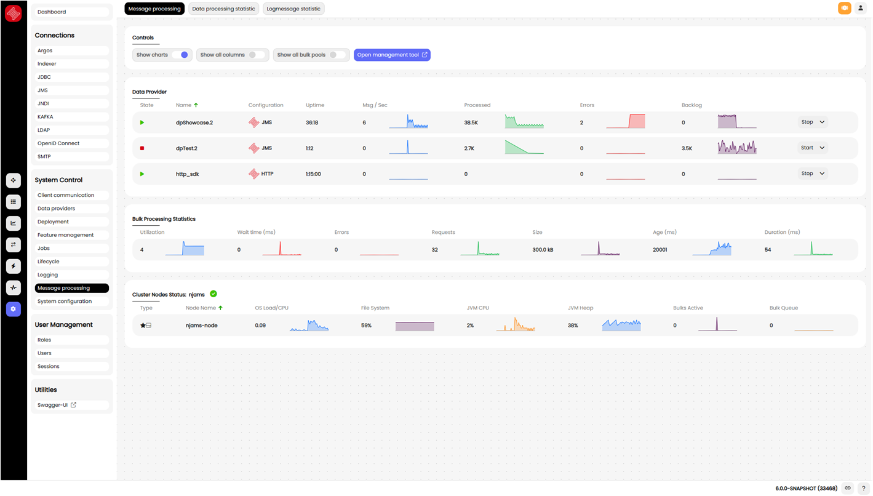The width and height of the screenshot is (873, 496).
Task: Click the 6.0.0-SNAPSHOT (33468) version text
Action: (x=806, y=488)
